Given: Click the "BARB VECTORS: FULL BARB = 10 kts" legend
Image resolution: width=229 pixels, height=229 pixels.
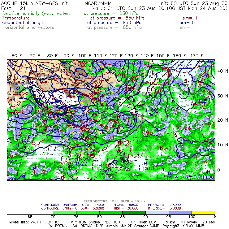Looking at the screenshot, I should tap(114, 201).
